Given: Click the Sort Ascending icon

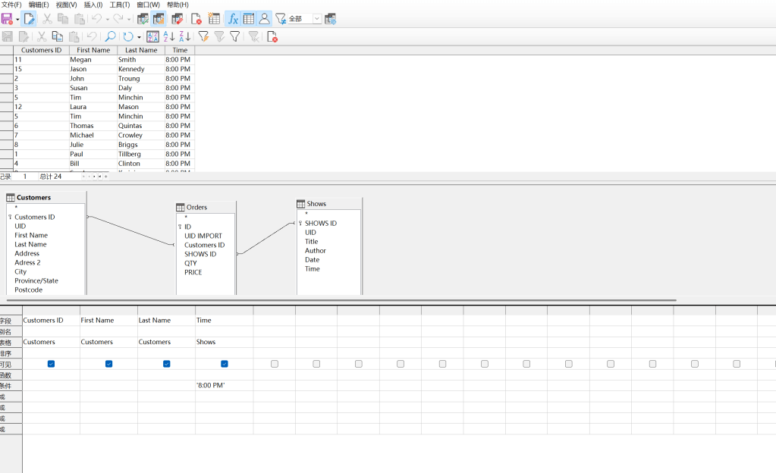Looking at the screenshot, I should pyautogui.click(x=169, y=36).
